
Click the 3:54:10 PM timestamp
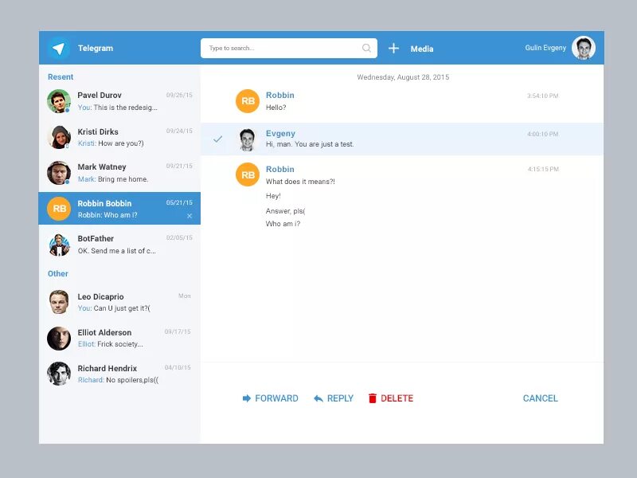point(543,96)
